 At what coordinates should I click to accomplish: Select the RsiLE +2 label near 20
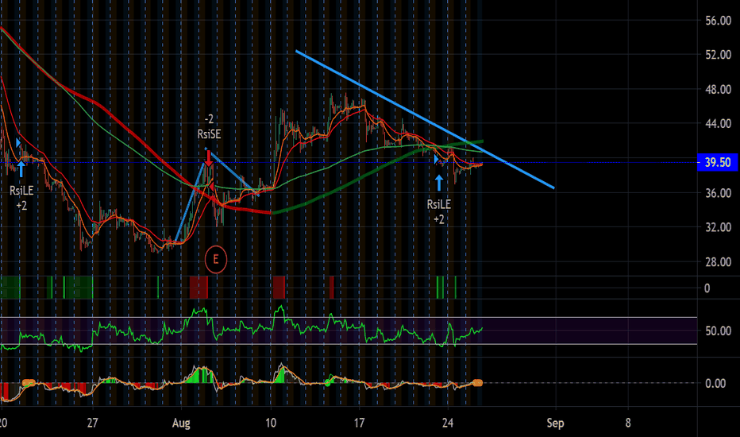[21, 198]
